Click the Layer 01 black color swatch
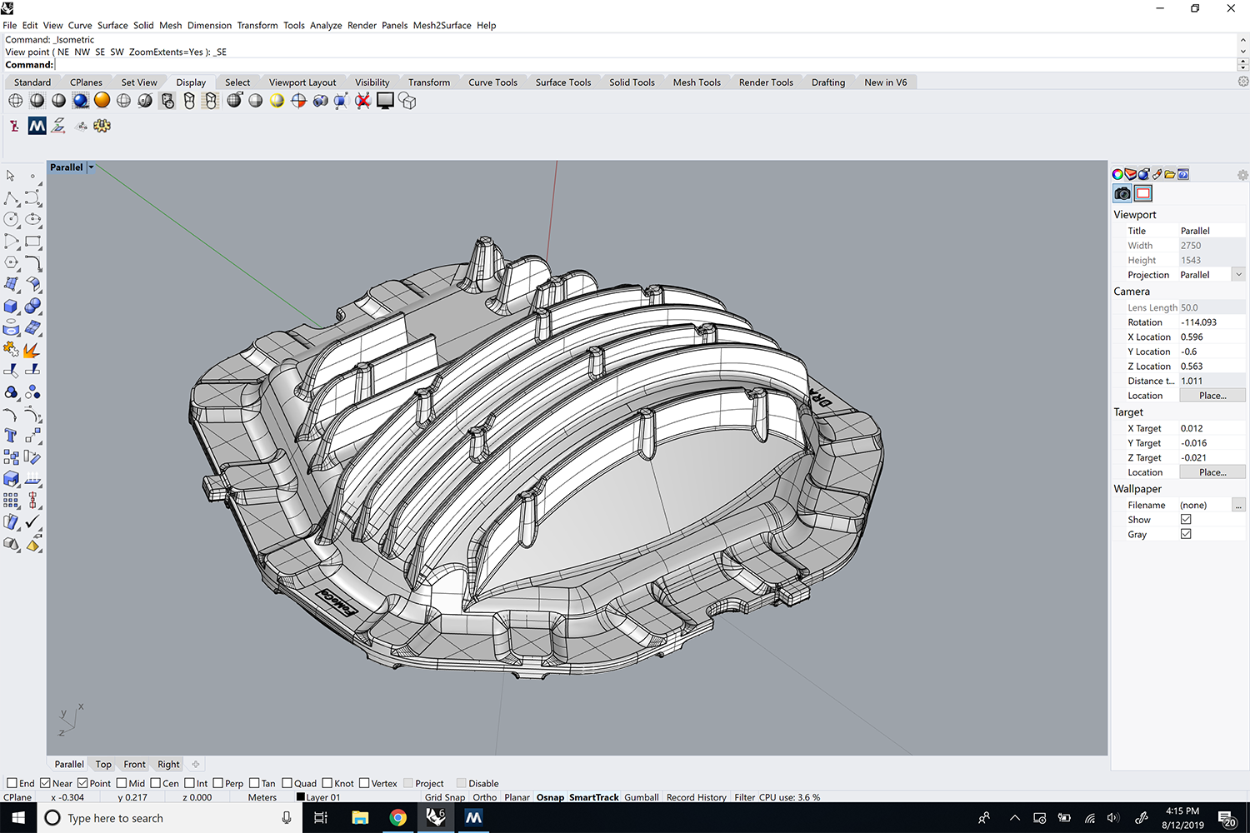Viewport: 1250px width, 833px height. tap(301, 797)
